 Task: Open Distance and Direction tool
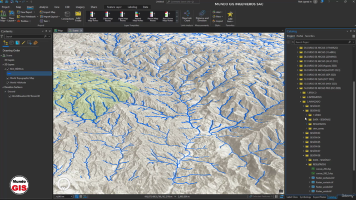202,16
